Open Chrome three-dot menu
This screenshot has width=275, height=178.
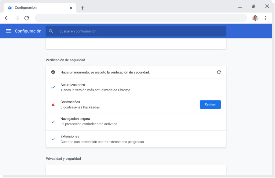click(x=265, y=18)
